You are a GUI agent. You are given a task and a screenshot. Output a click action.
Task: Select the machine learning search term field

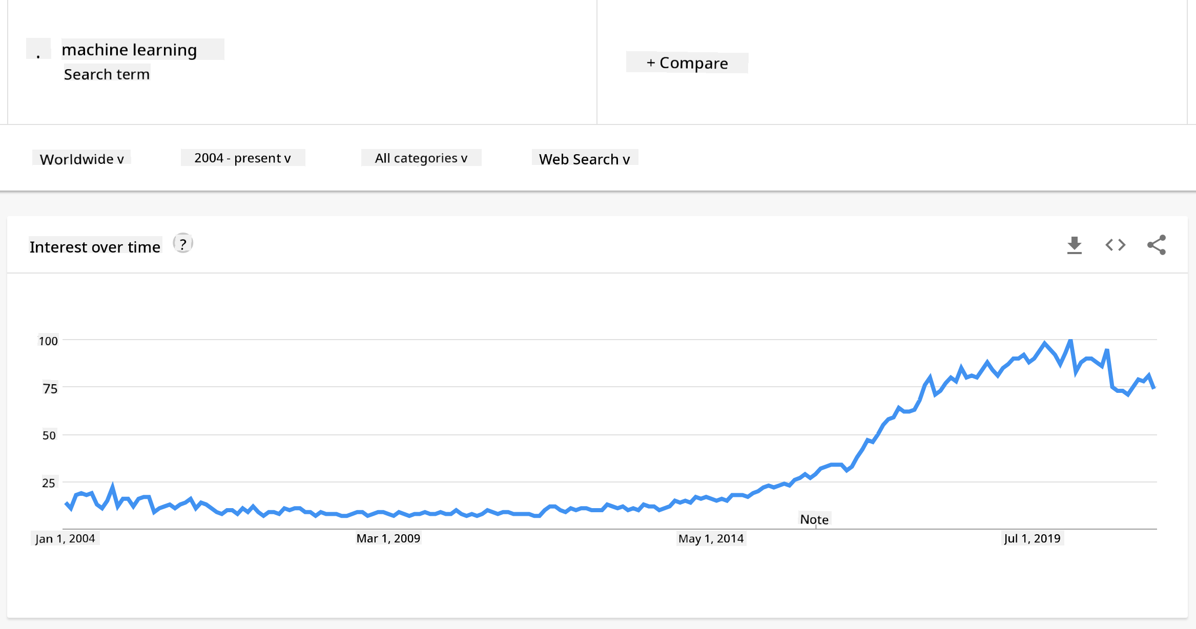(x=129, y=50)
